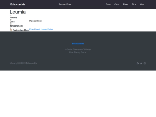Open the Class menu item
The width and height of the screenshot is (156, 117).
pos(117,4)
